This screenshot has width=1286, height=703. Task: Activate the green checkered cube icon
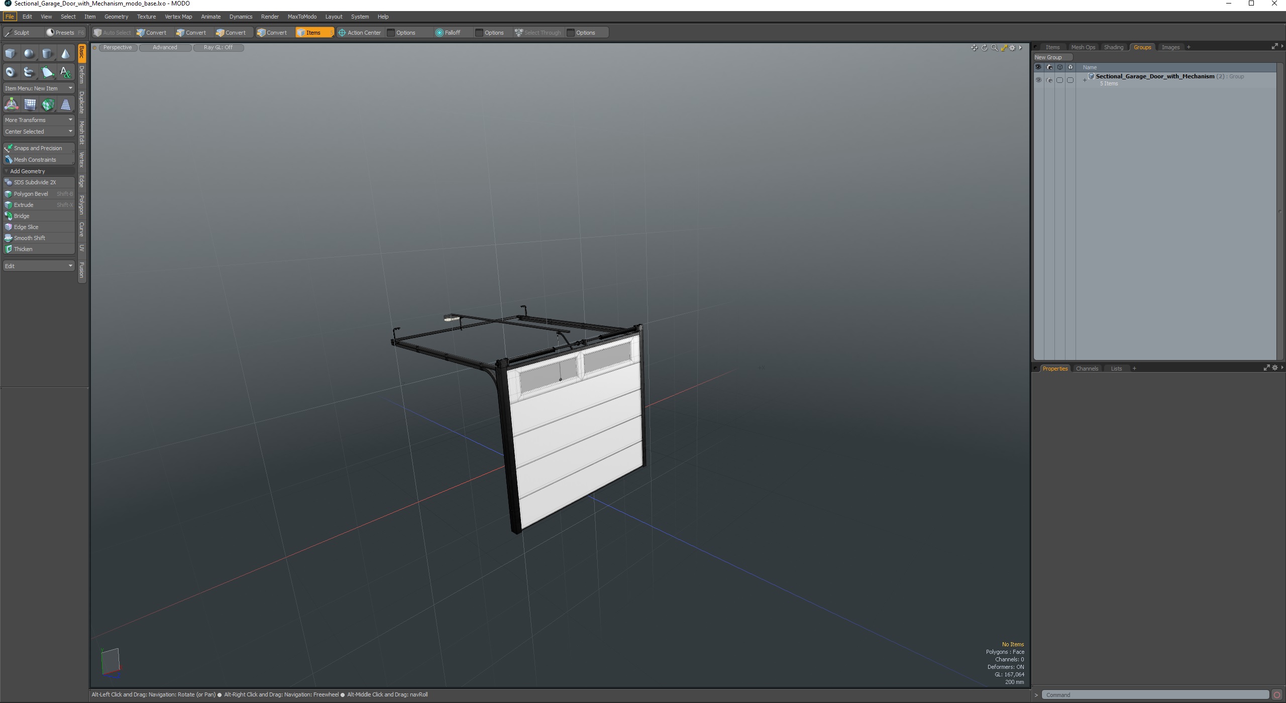(48, 104)
